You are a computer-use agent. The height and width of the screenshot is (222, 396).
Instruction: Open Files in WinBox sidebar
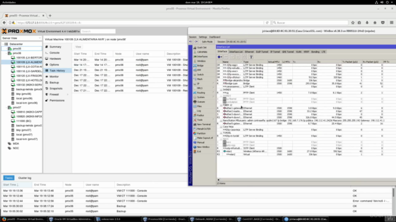[x=199, y=106]
